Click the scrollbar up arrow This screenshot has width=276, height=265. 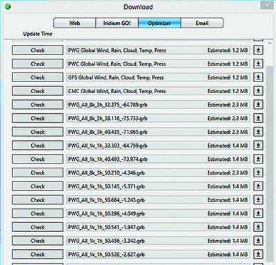tap(270, 43)
